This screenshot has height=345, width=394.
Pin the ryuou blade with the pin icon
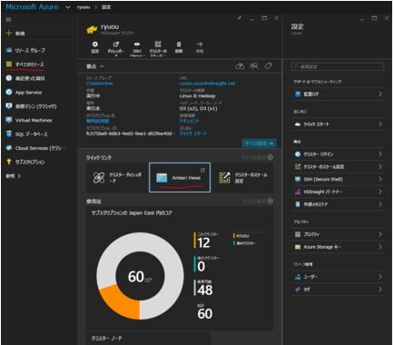(x=239, y=18)
